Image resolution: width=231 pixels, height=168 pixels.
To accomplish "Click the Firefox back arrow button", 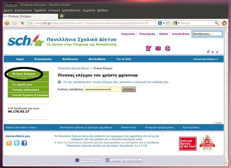I will click(7, 23).
